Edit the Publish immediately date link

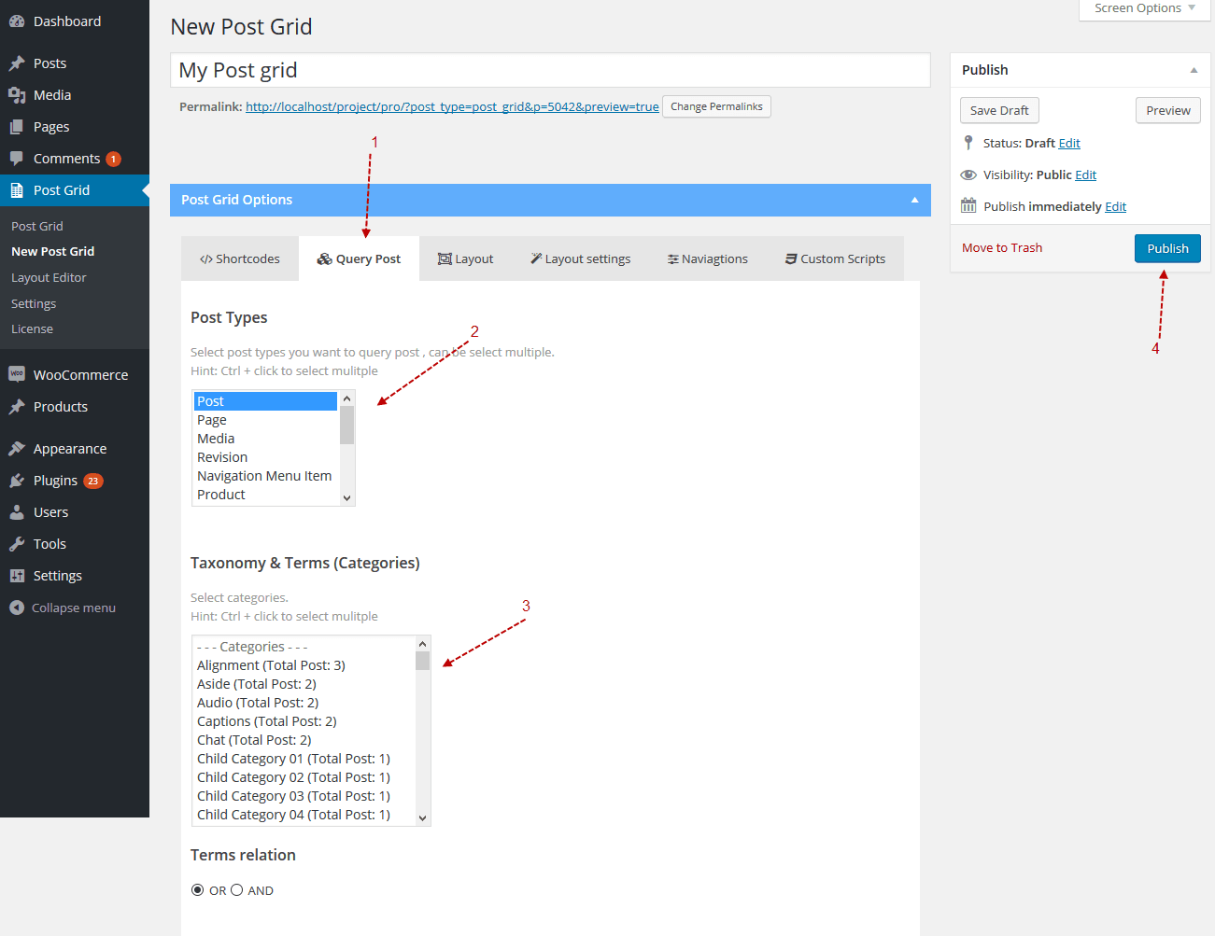click(x=1116, y=207)
